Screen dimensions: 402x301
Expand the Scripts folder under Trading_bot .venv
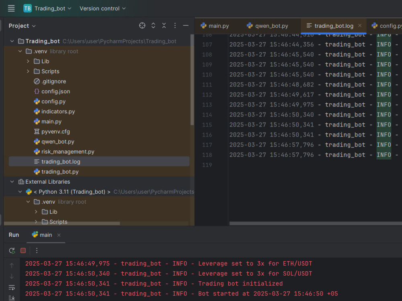click(28, 71)
